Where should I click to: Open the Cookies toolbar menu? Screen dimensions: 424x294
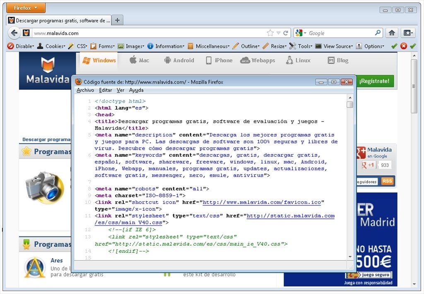pos(51,46)
